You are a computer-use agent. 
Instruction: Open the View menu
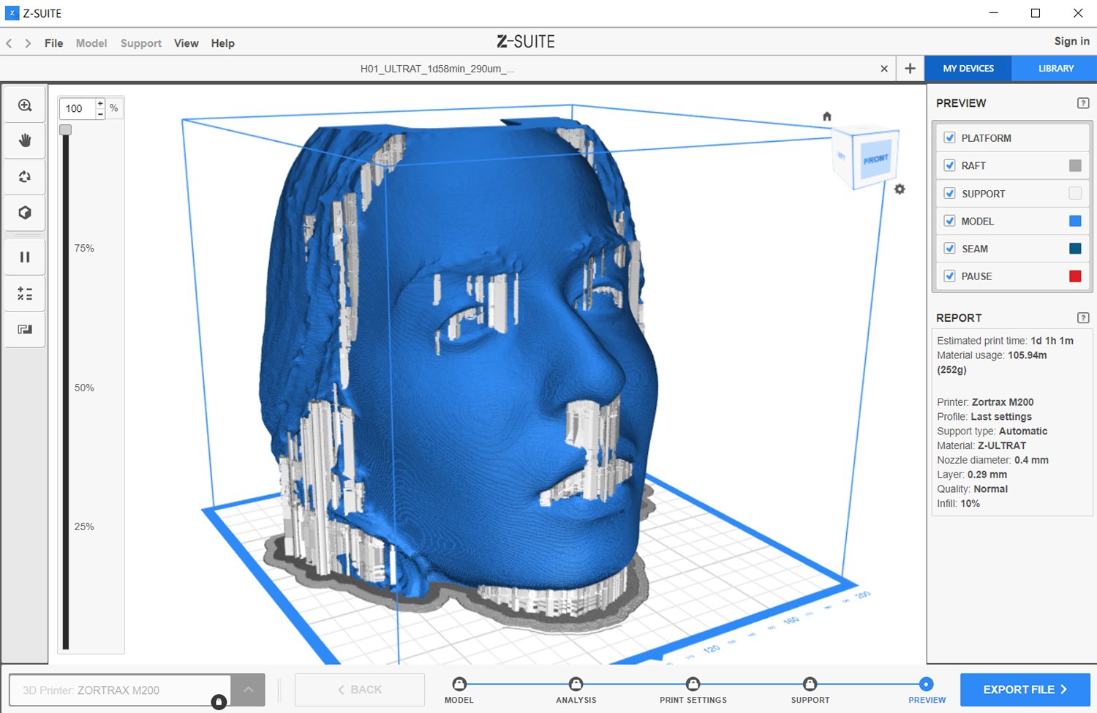186,43
